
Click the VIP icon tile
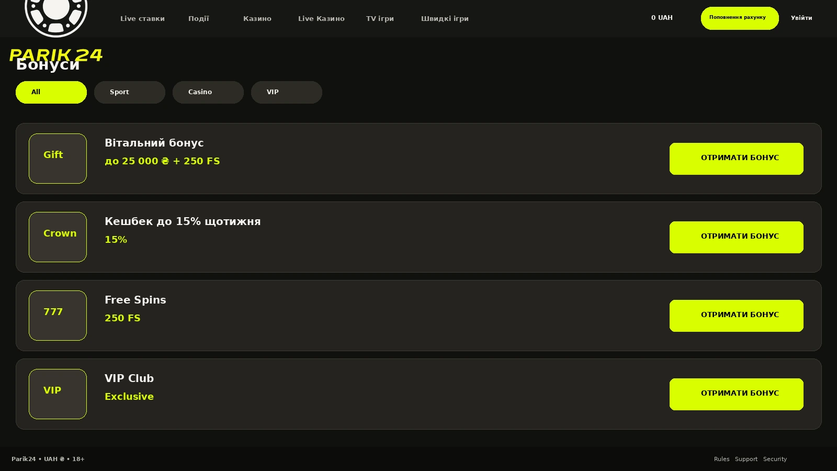click(58, 394)
